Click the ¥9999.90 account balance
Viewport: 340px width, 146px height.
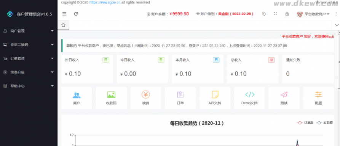coord(179,14)
